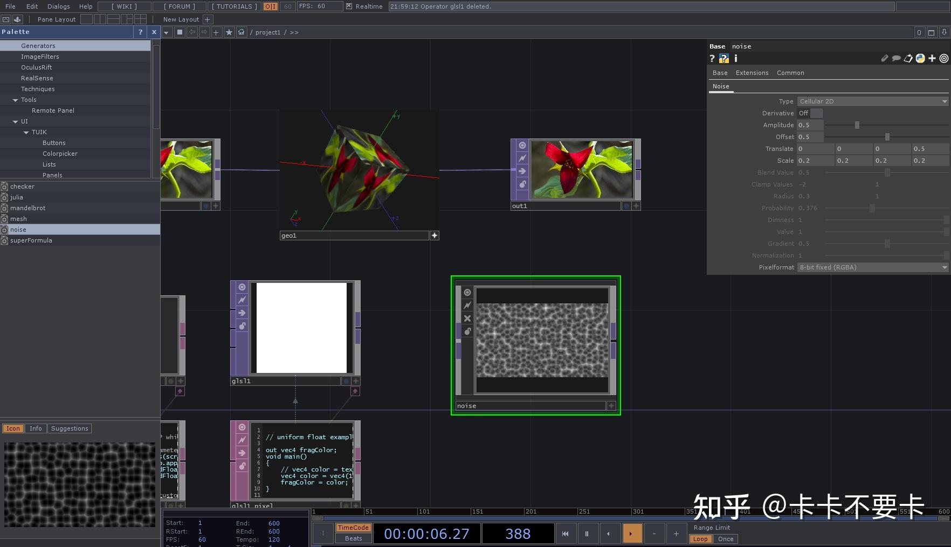Viewport: 951px width, 547px height.
Task: Open the Pixelformat dropdown
Action: (x=872, y=267)
